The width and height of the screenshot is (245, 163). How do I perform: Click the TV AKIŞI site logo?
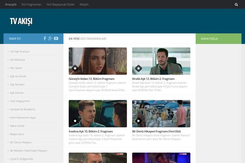pyautogui.click(x=21, y=21)
